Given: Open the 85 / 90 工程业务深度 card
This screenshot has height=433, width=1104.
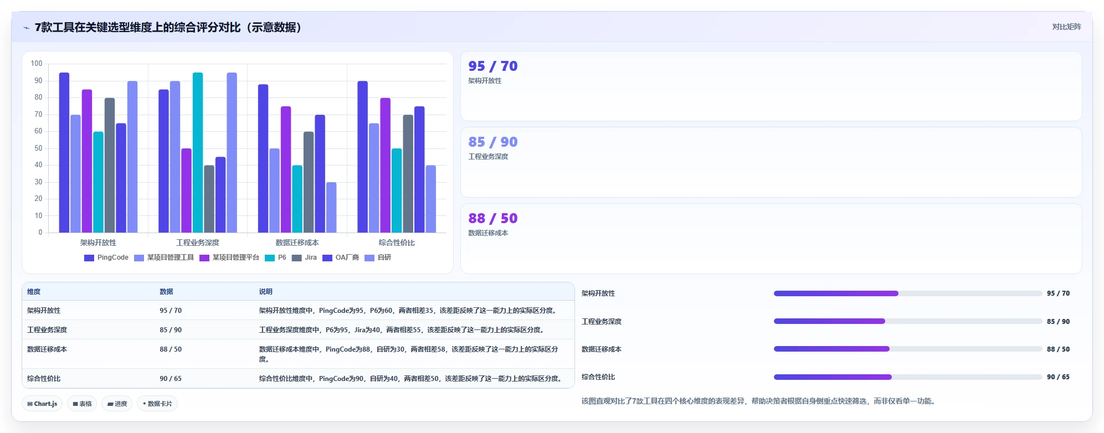Looking at the screenshot, I should pyautogui.click(x=771, y=162).
